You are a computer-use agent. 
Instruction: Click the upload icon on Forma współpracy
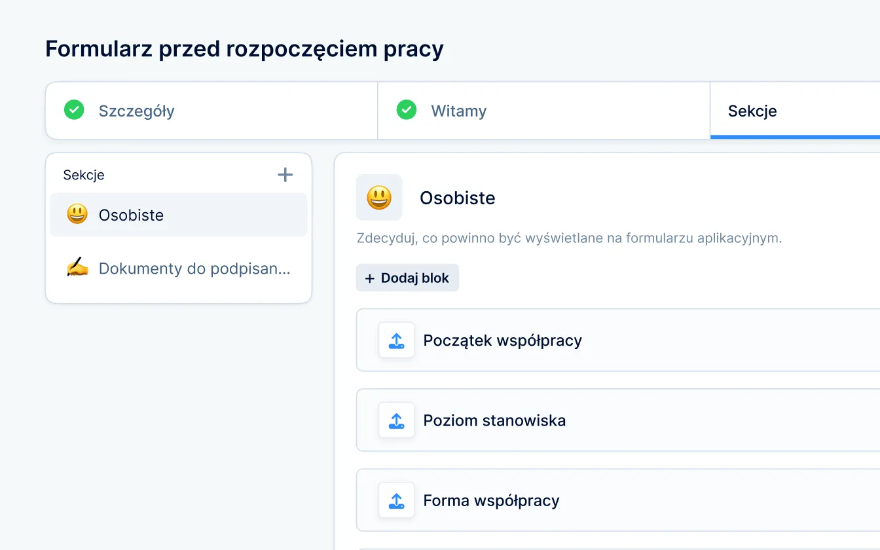396,500
